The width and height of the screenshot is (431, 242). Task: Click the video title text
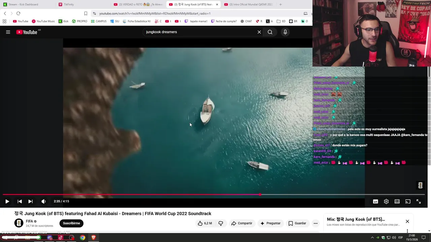tap(113, 213)
